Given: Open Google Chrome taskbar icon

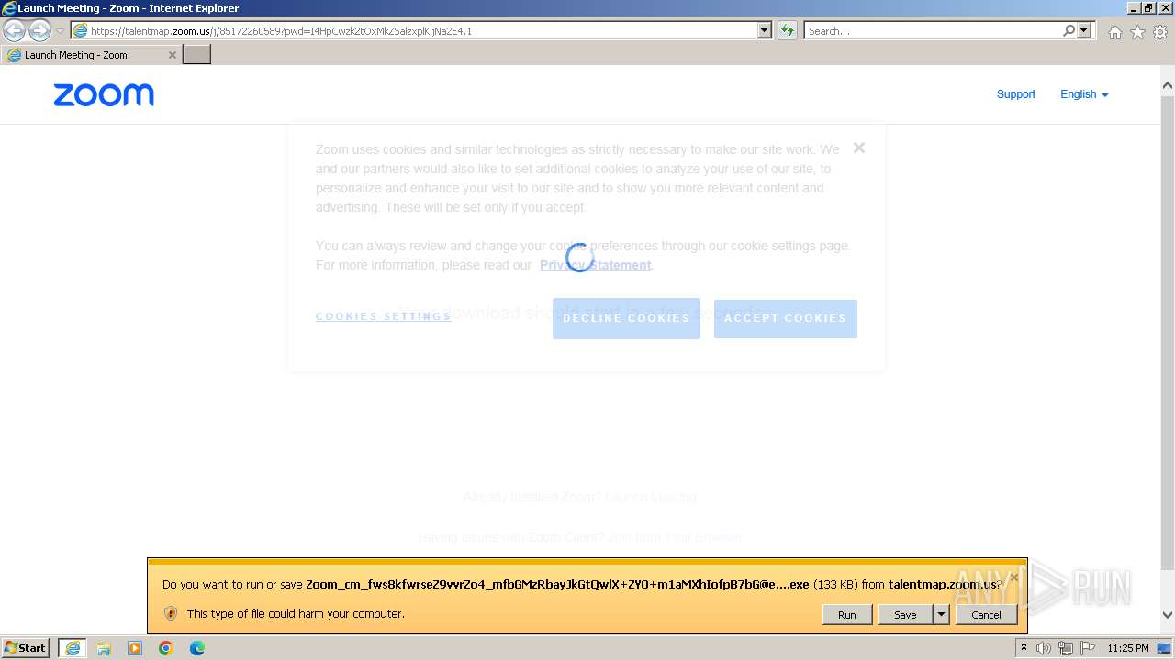Looking at the screenshot, I should (166, 648).
